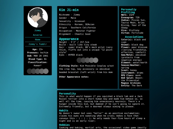Viewport: 173px width, 129px height.
Task: Click 'Color(s): black and cyan' entry
Action: pos(133,41)
